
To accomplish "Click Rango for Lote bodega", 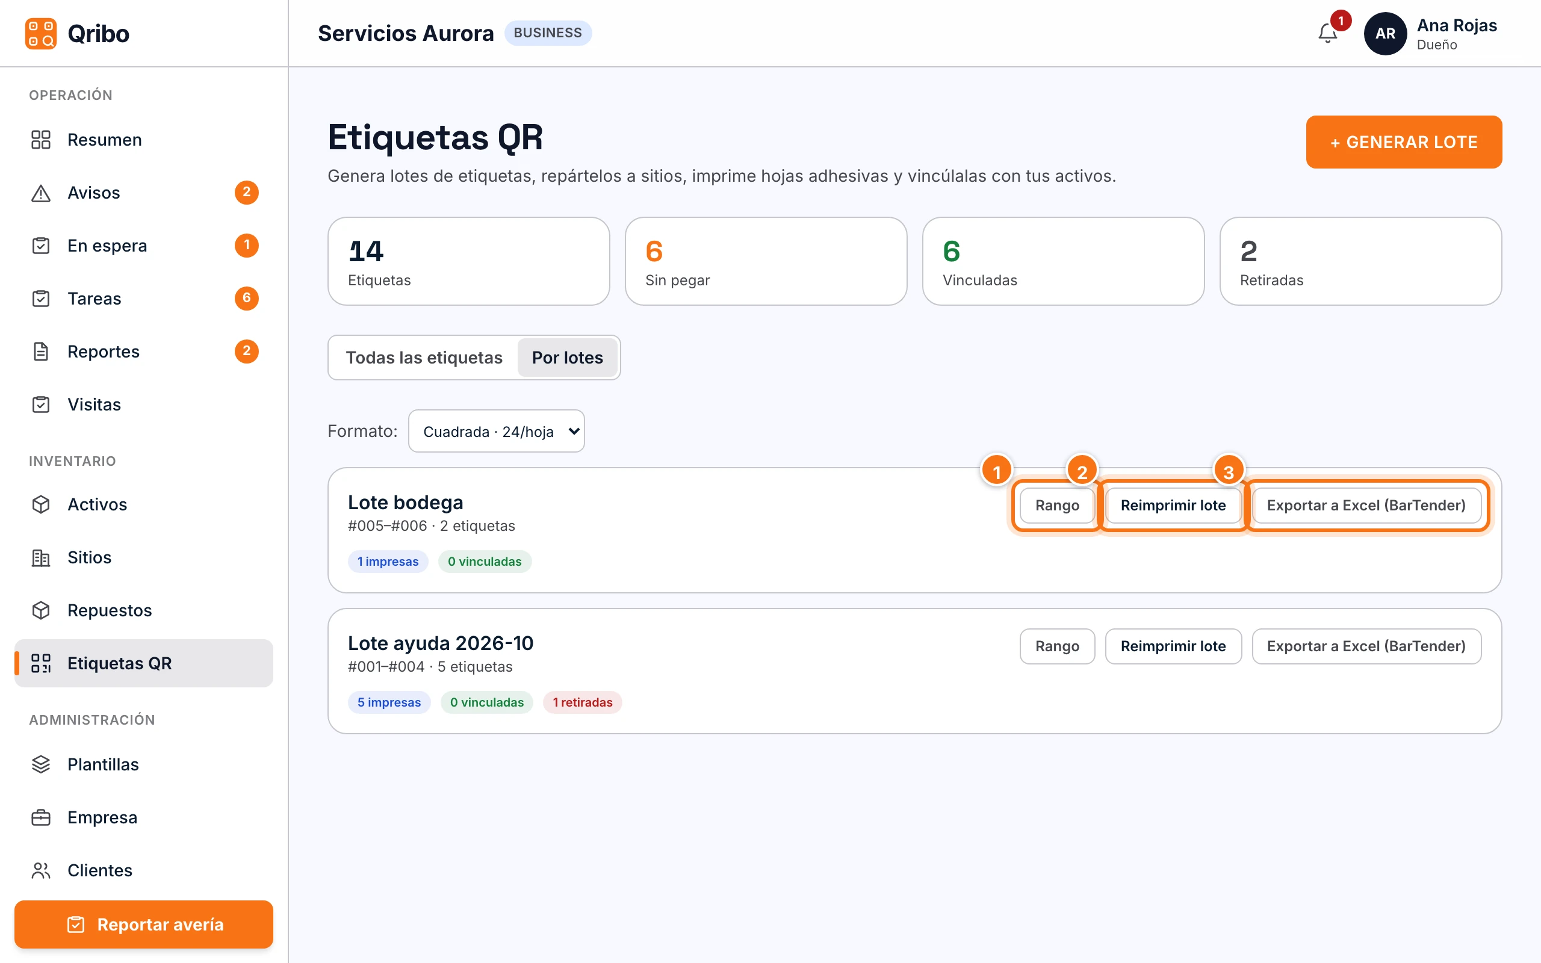I will (x=1057, y=505).
